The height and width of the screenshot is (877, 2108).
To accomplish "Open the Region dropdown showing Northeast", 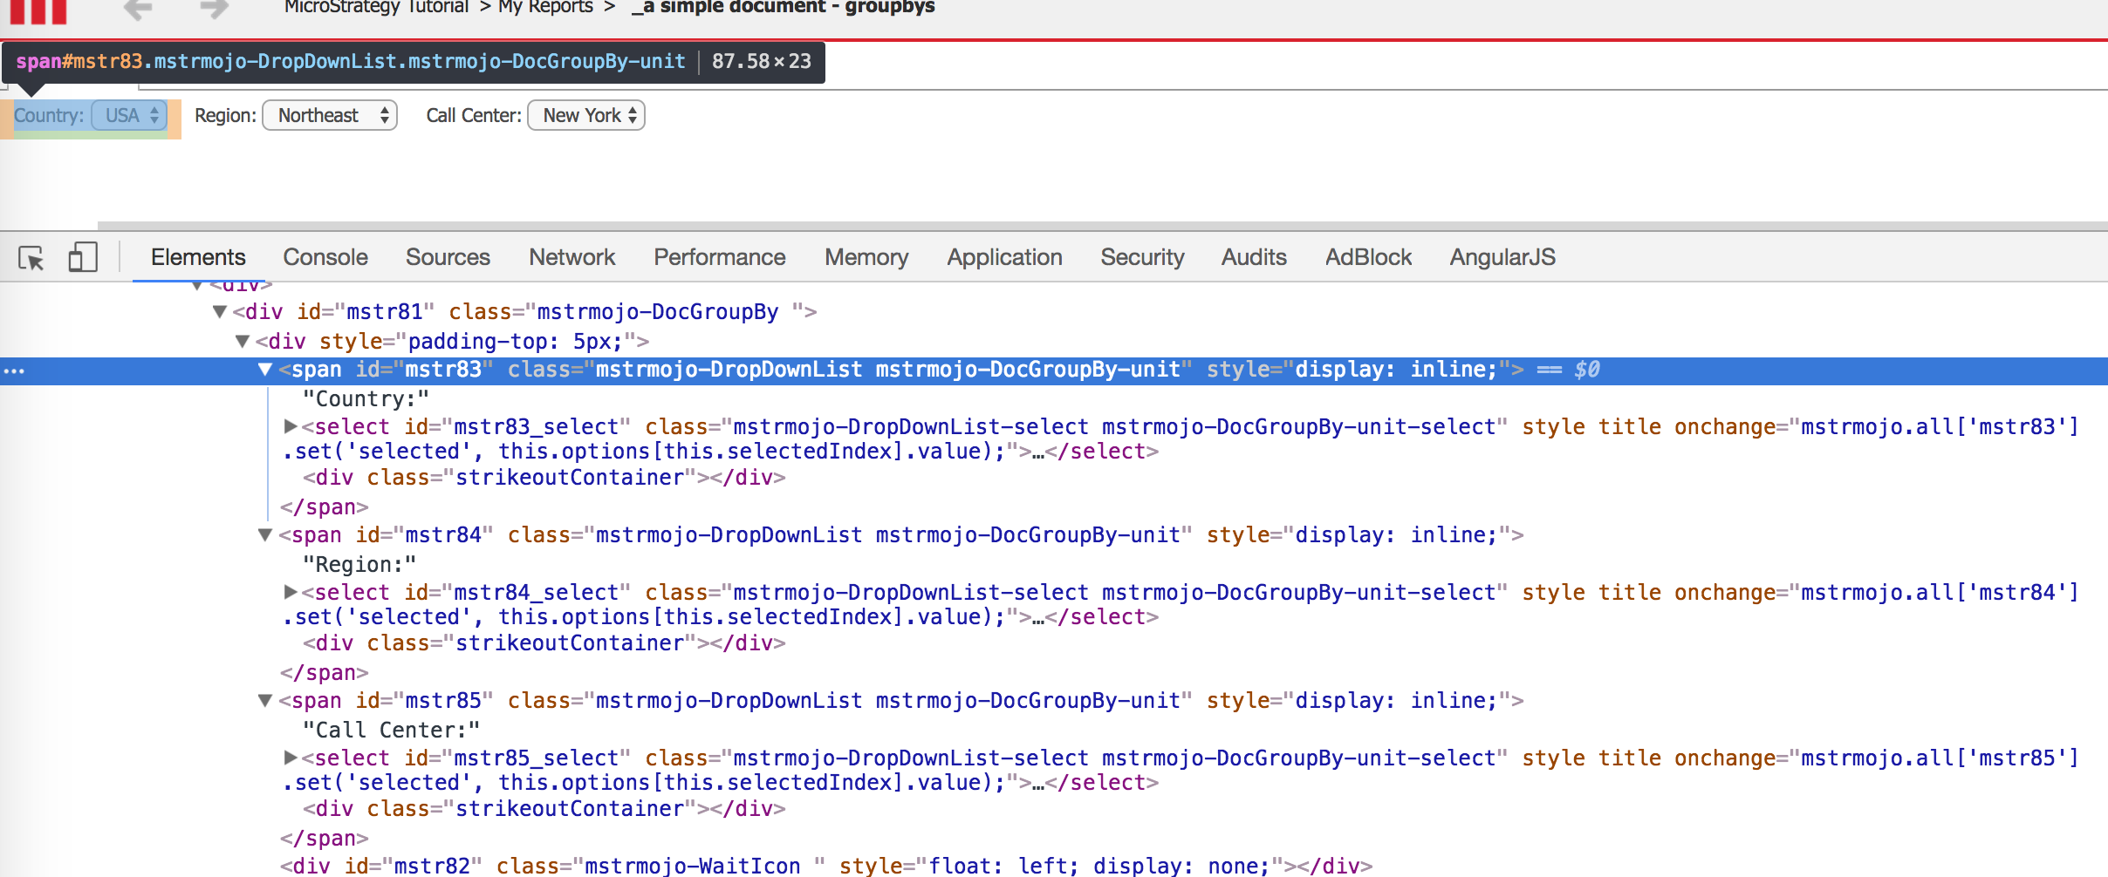I will click(330, 116).
